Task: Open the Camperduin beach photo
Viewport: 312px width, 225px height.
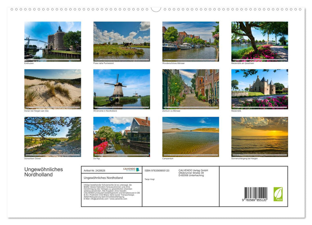Action: 191,137
